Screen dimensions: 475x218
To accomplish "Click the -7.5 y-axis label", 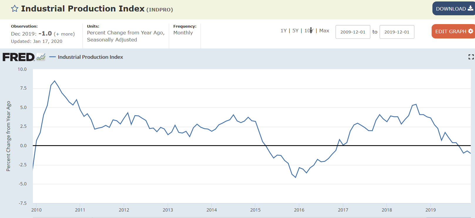I will click(23, 203).
